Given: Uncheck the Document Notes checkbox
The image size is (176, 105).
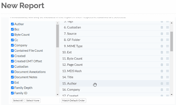Looking at the screenshot, I should click(x=12, y=77).
